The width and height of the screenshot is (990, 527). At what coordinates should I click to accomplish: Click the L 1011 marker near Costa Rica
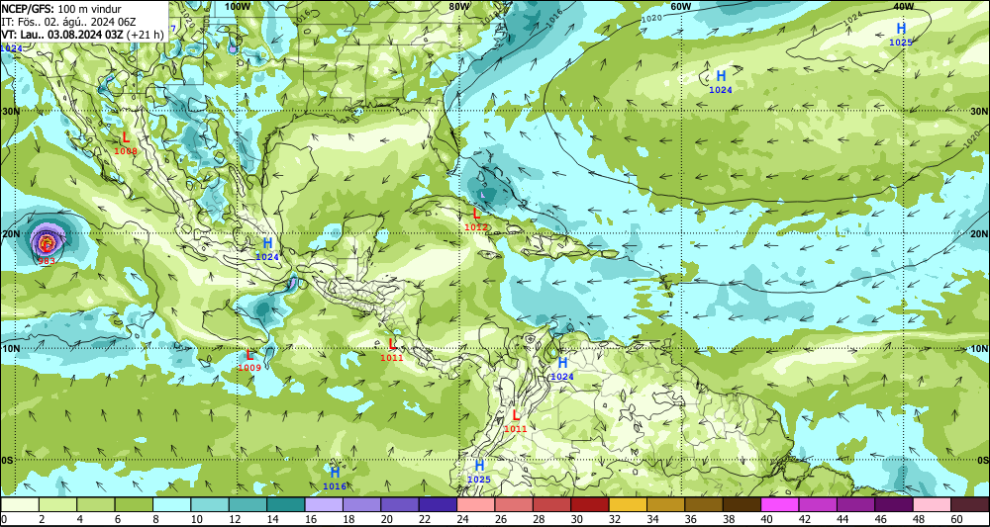click(392, 344)
